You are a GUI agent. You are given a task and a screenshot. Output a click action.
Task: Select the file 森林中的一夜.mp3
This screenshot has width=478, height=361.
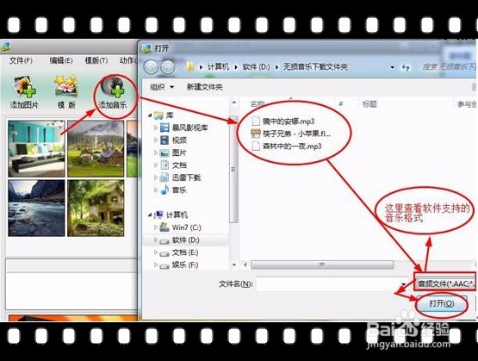[292, 146]
